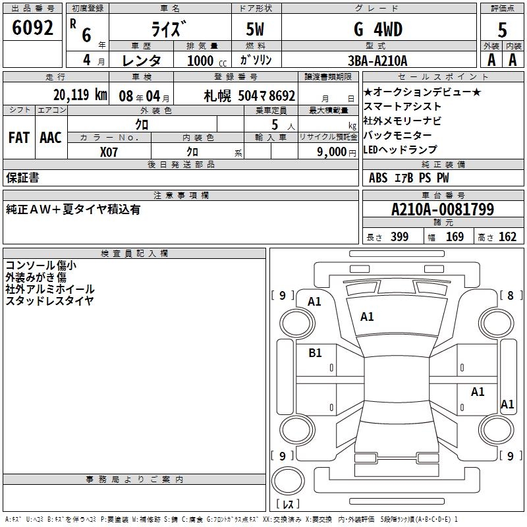Image resolution: width=527 pixels, height=527 pixels.
Task: Click the 型式 header
Action: pyautogui.click(x=375, y=46)
